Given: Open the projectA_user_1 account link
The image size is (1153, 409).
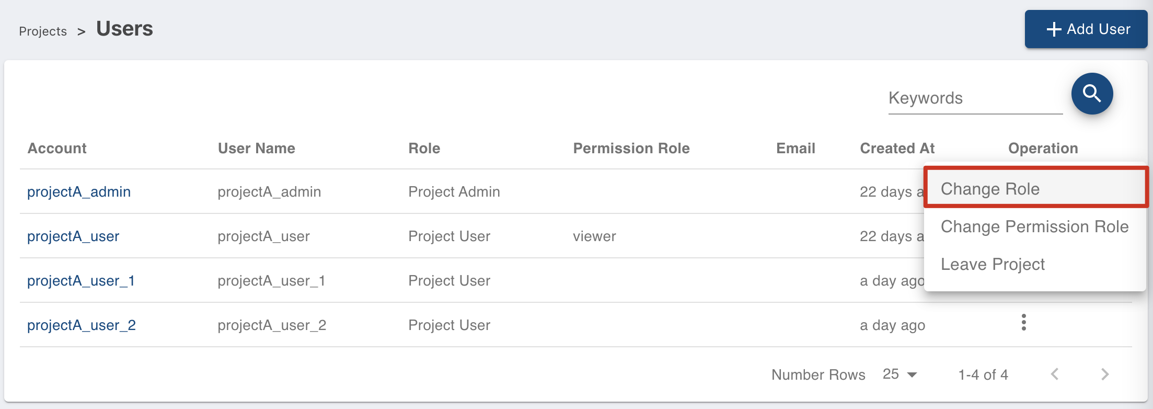Looking at the screenshot, I should (81, 281).
